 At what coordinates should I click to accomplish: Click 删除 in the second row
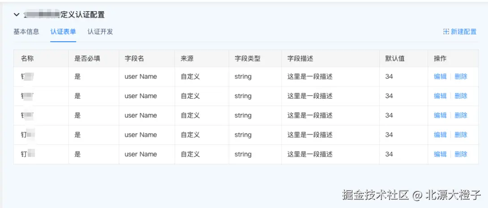tap(461, 96)
